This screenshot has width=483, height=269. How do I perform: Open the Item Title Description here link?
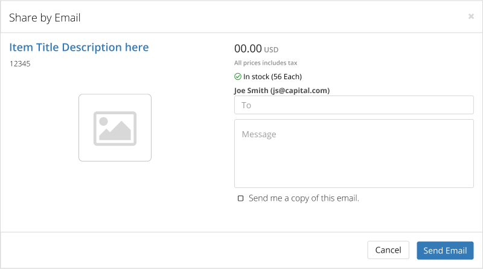pos(79,47)
